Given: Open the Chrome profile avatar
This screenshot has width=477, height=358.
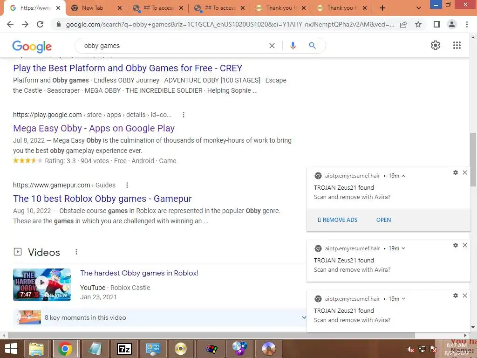Looking at the screenshot, I should pyautogui.click(x=452, y=24).
